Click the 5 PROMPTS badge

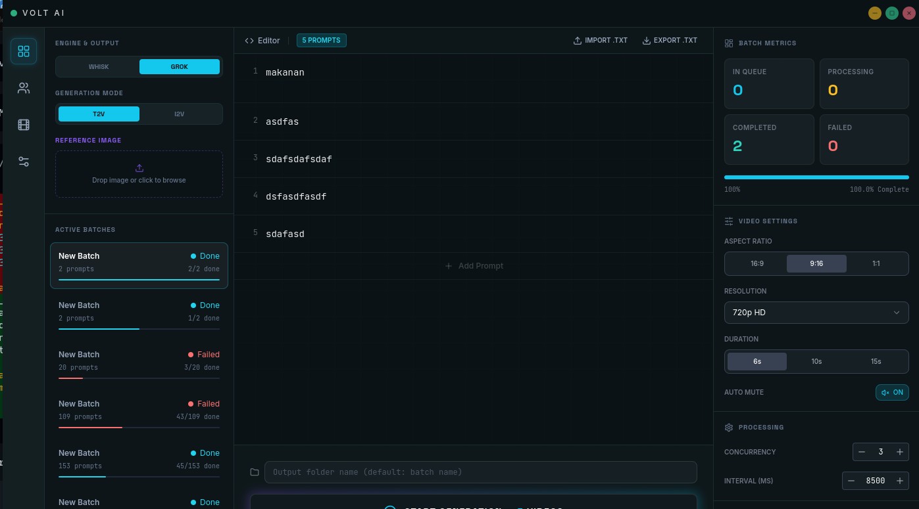[321, 41]
